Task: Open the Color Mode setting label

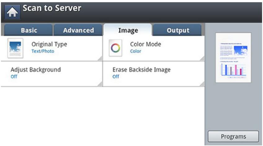Action: [145, 44]
